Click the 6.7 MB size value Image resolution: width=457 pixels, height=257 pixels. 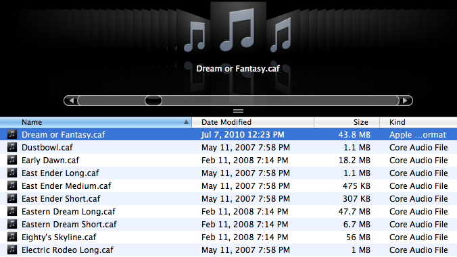pos(357,224)
